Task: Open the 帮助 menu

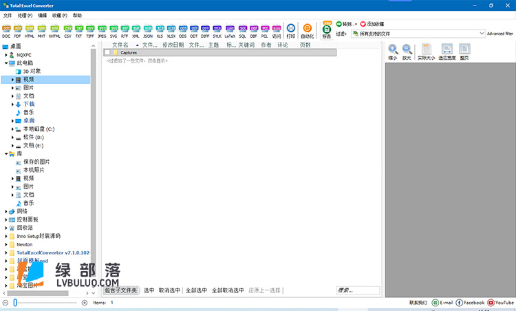Action: [x=77, y=15]
